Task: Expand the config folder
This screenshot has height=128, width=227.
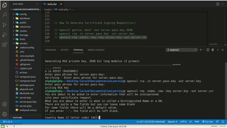Action: pos(23,14)
